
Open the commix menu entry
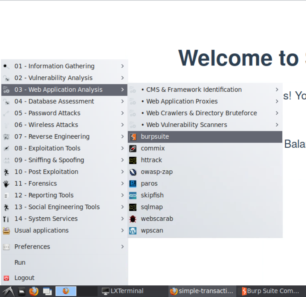tap(205, 148)
